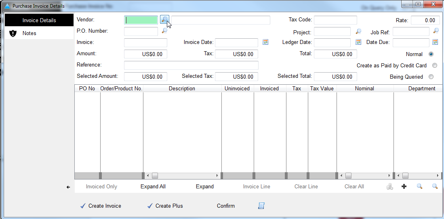
Task: Click the scroll document icon near Confirm
Action: click(x=261, y=206)
